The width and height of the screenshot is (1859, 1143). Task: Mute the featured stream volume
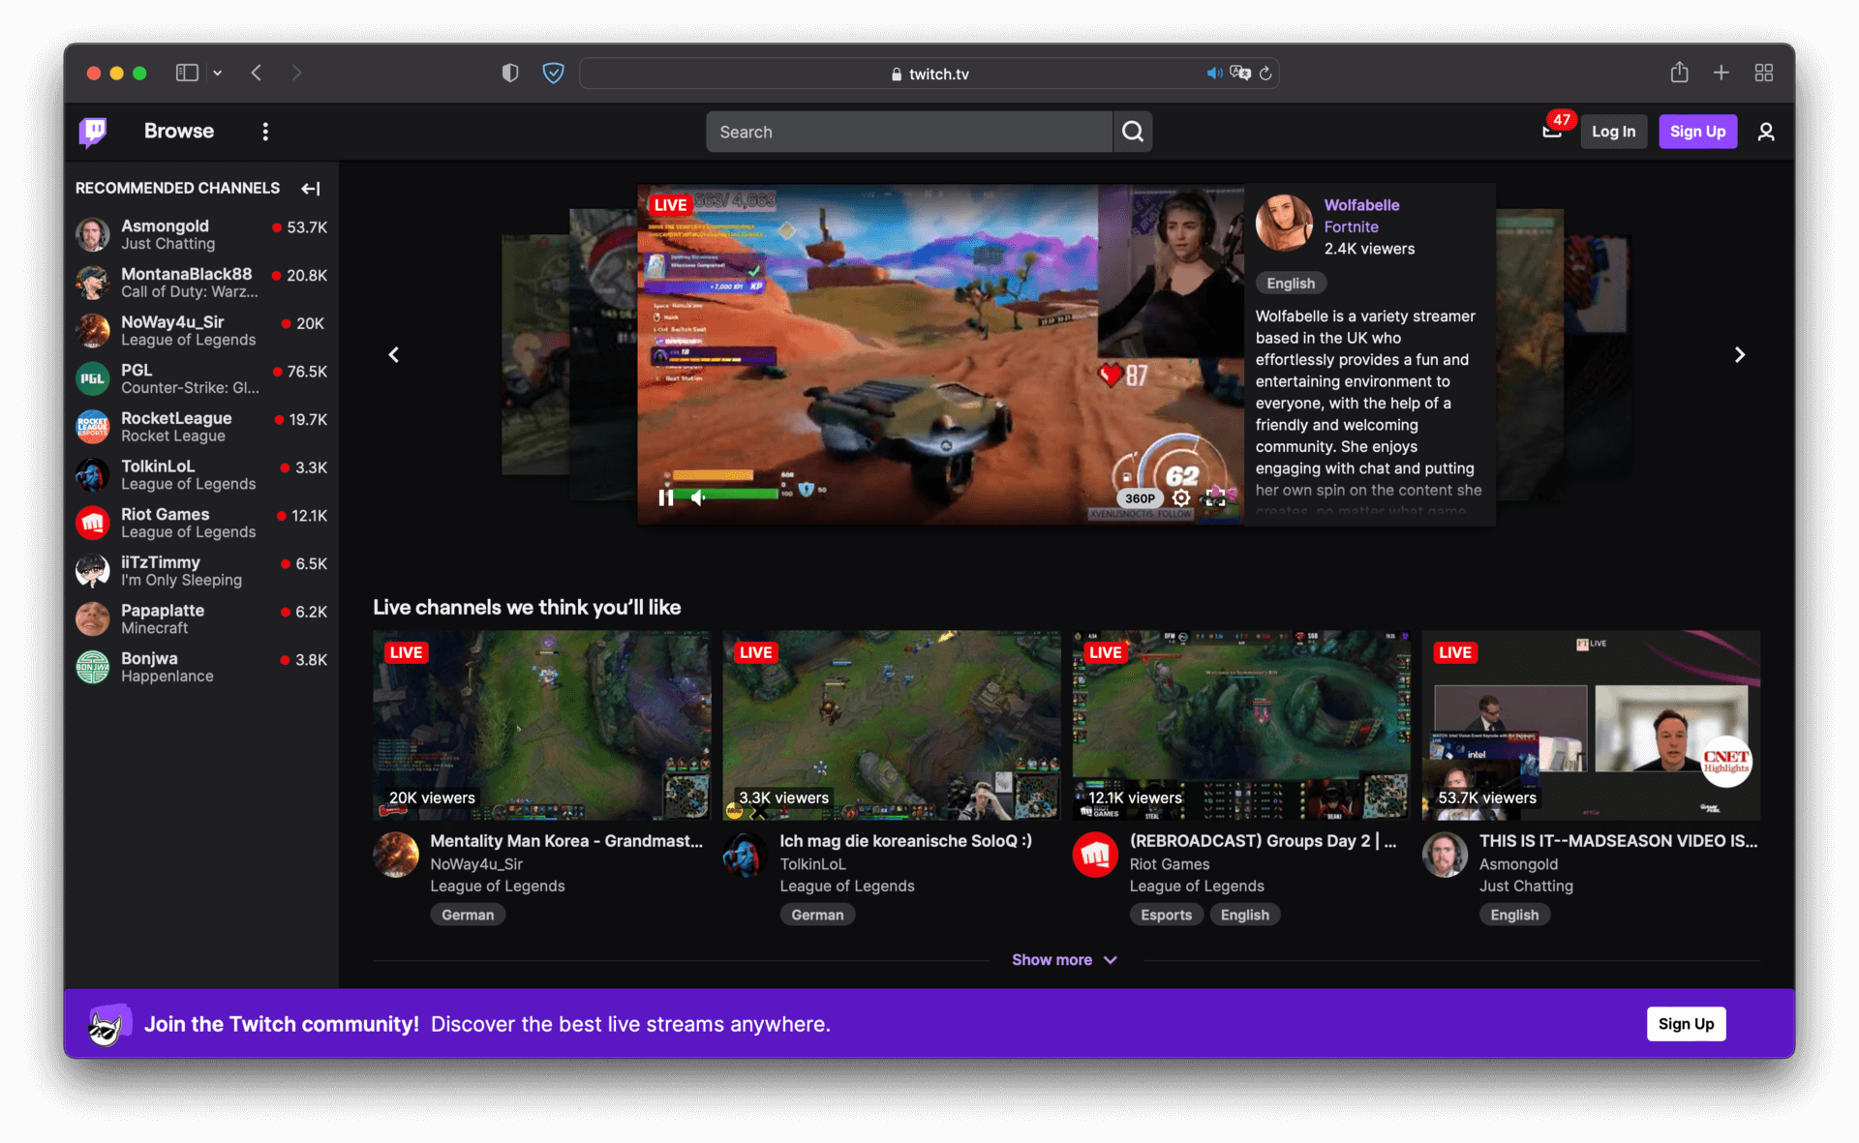pyautogui.click(x=698, y=497)
